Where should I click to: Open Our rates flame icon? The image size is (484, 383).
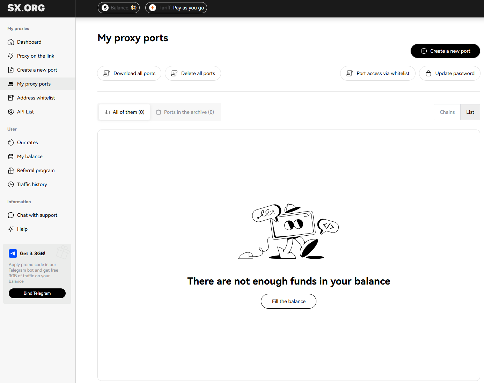(x=11, y=142)
